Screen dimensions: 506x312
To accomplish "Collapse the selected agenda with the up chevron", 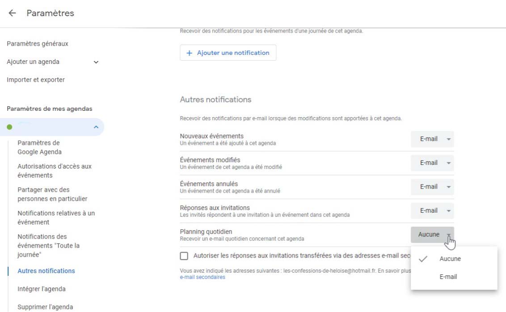I will click(x=96, y=127).
